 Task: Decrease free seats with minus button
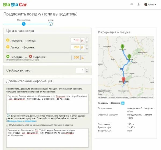coord(87,72)
